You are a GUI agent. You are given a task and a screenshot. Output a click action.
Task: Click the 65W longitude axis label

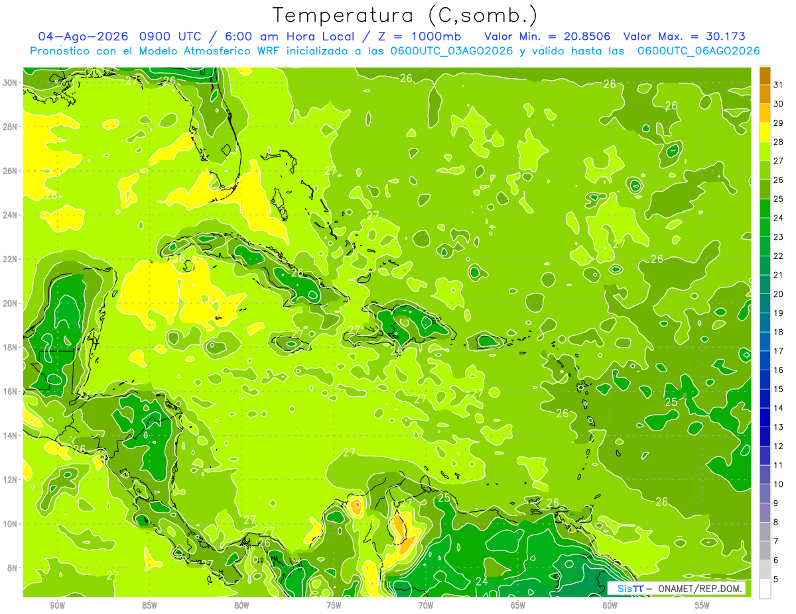pos(518,606)
